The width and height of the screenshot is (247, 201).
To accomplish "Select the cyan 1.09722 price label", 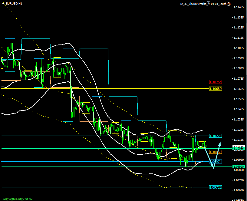I will [x=215, y=187].
